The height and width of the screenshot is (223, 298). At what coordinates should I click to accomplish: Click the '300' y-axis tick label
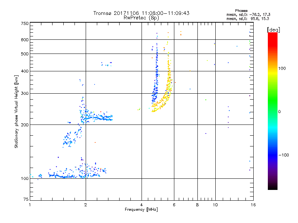pos(25,94)
